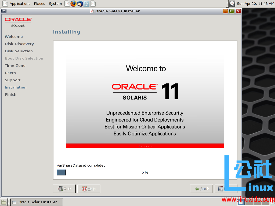Screen dimensions: 275x206
Task: Close the Oracle Solaris Installer window
Action: click(x=238, y=11)
